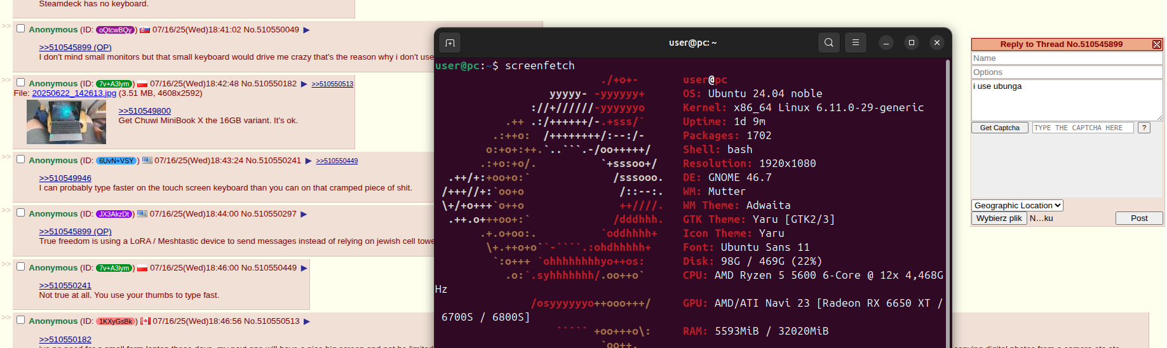Click the 'TYPE THE CAPTCHA HERE' field
Screen dimensions: 1167x348
1083,128
